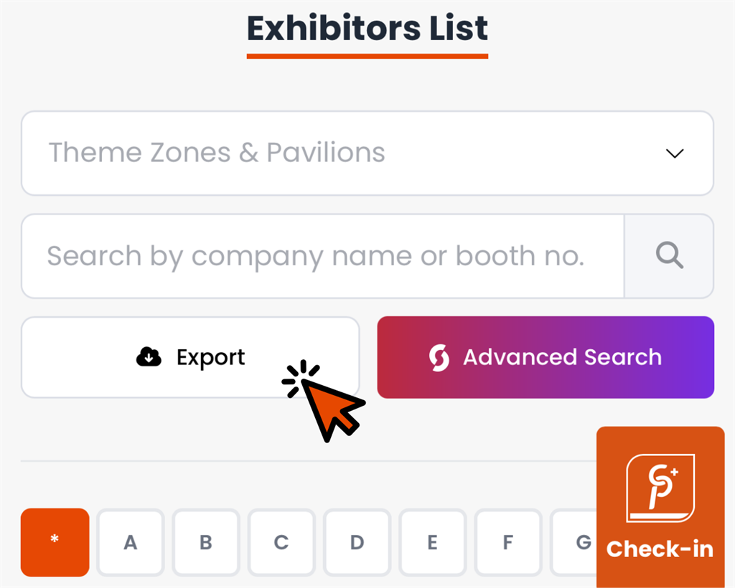The image size is (735, 588).
Task: Click the dropdown chevron arrow
Action: point(674,153)
